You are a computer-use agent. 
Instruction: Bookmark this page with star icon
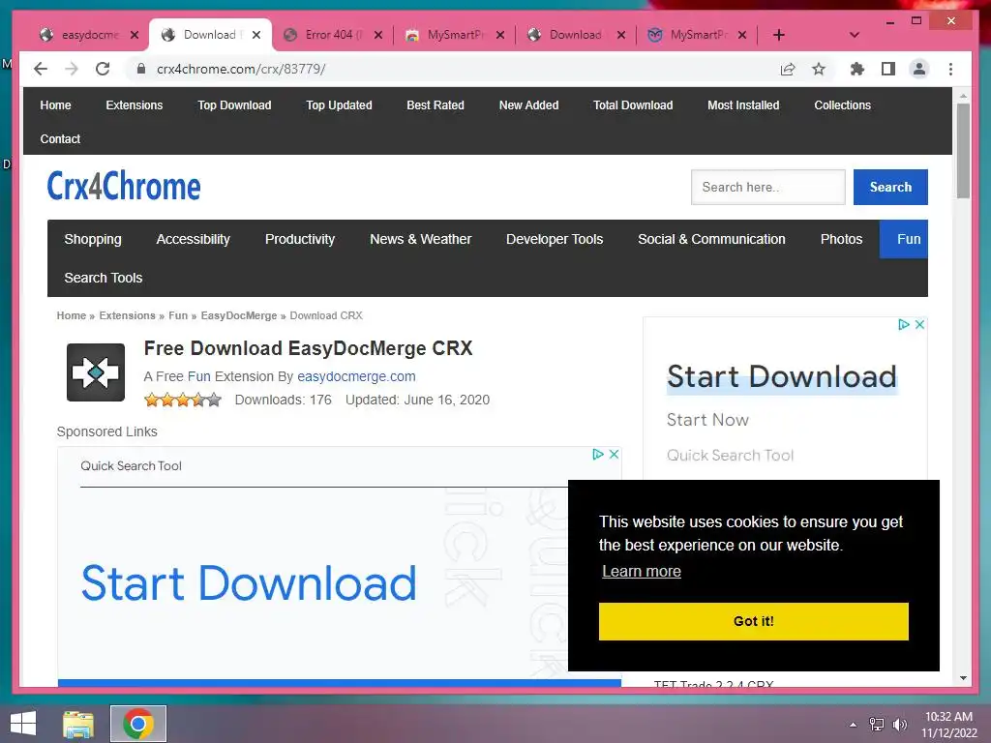coord(819,69)
